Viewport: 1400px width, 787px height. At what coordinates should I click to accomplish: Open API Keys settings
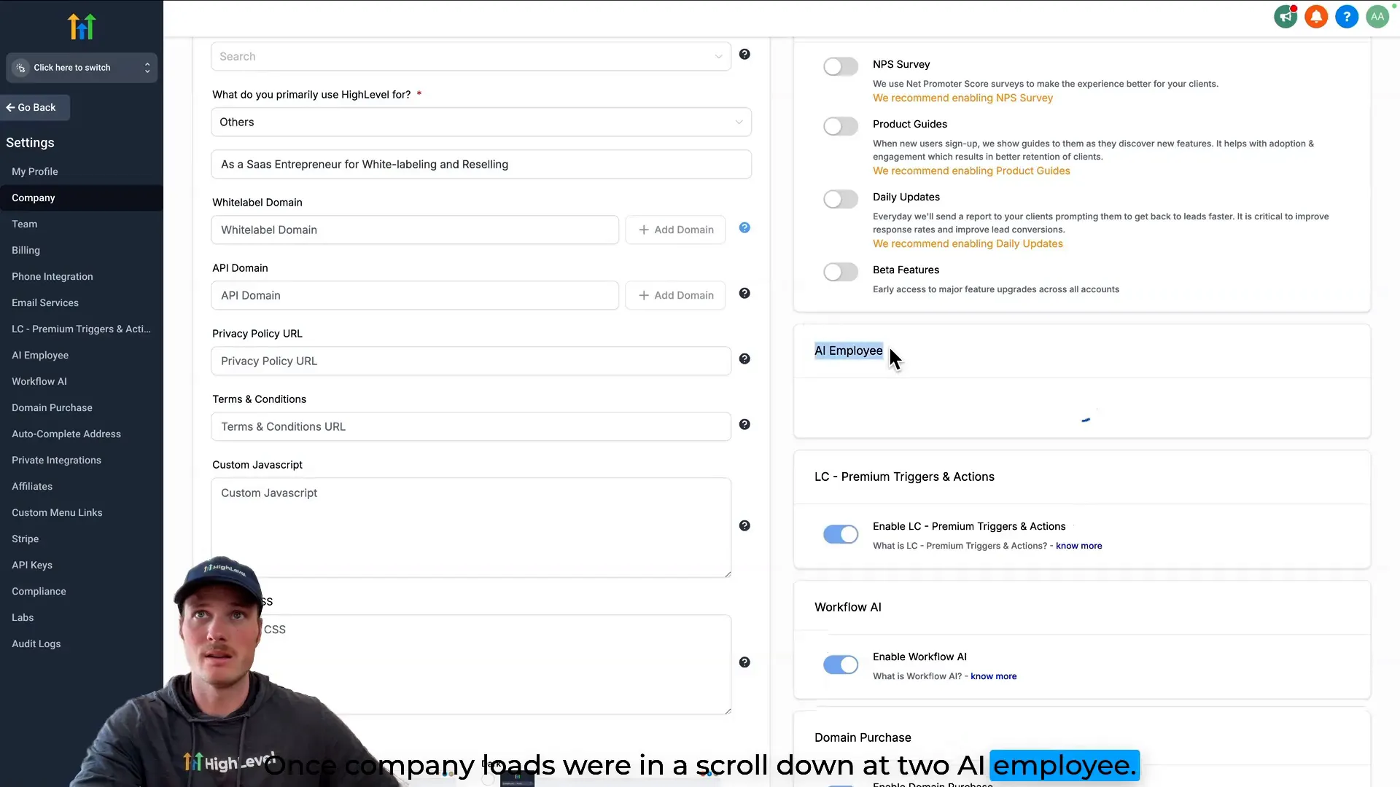[32, 565]
